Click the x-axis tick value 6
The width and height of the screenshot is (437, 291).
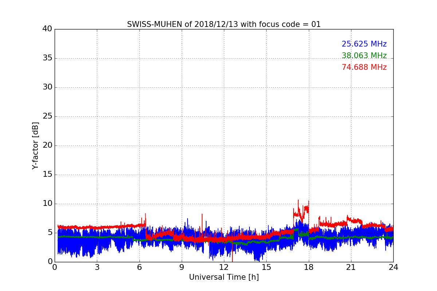pyautogui.click(x=139, y=267)
